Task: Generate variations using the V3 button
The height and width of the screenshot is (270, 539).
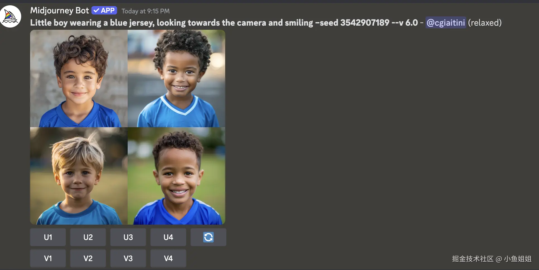Action: [128, 258]
